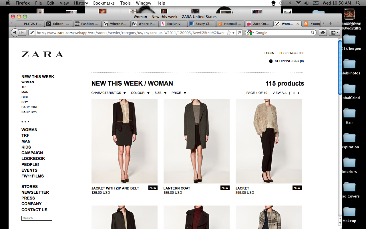Click the Zara logo
The width and height of the screenshot is (366, 229).
[x=42, y=54]
